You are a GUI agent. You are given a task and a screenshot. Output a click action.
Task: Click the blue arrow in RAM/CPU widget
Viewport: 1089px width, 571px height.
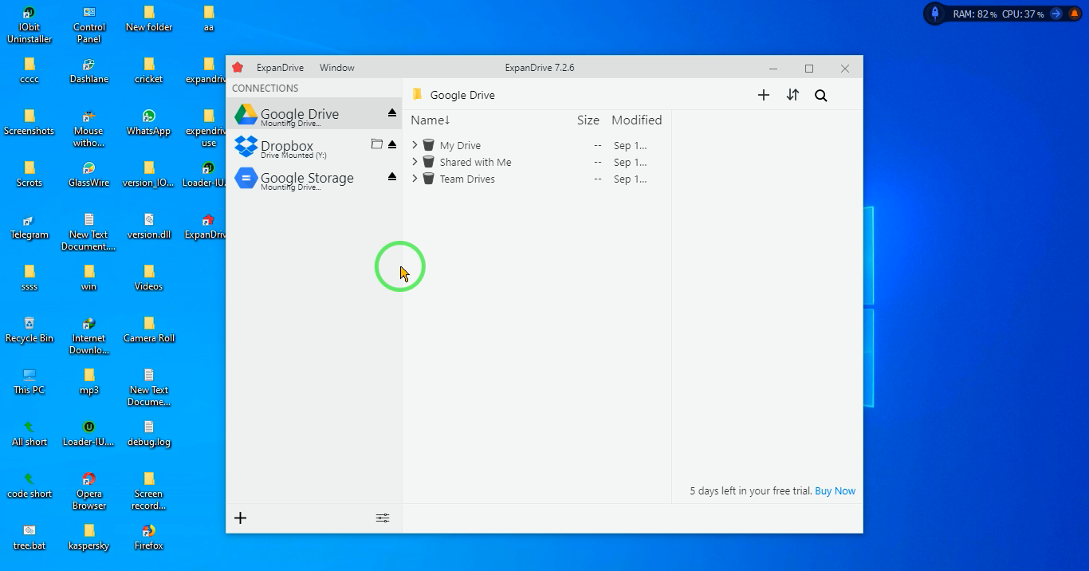tap(1056, 14)
